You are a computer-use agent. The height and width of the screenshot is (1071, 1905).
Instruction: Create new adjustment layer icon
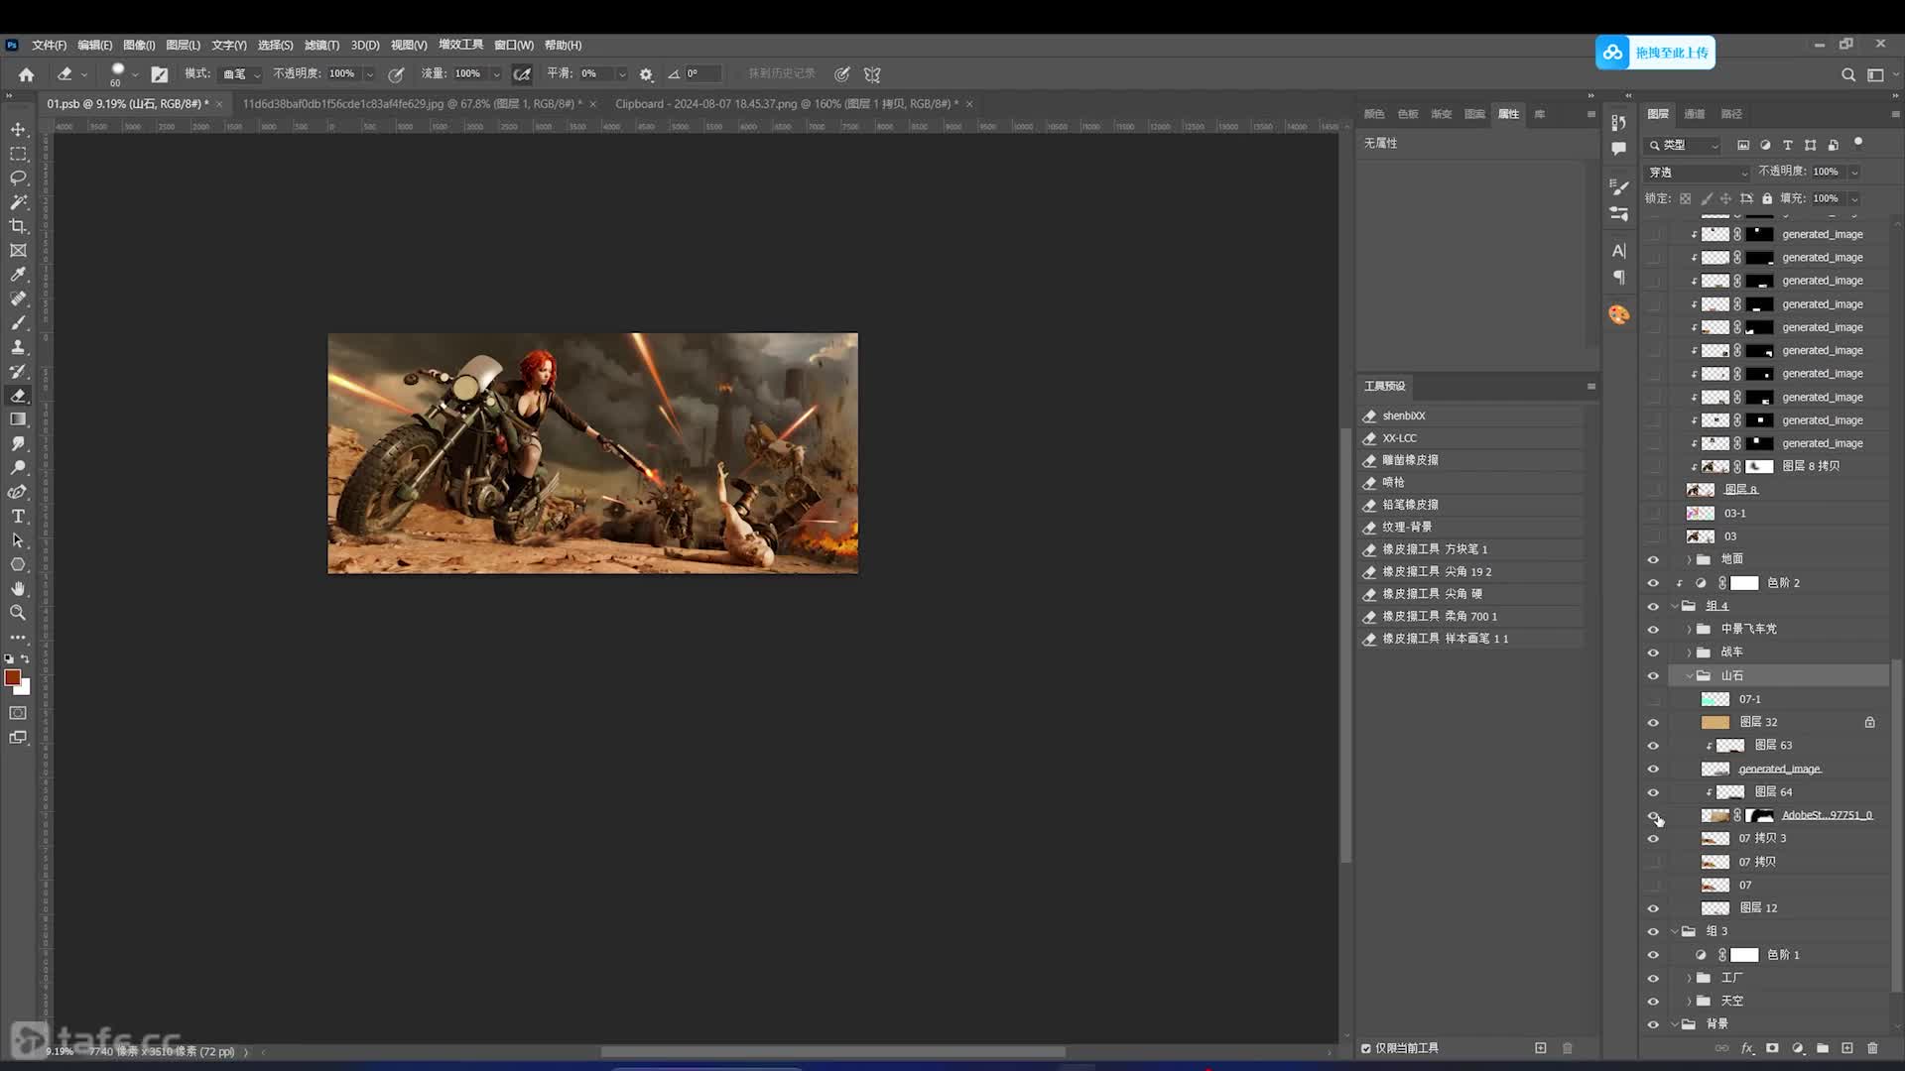click(1798, 1048)
